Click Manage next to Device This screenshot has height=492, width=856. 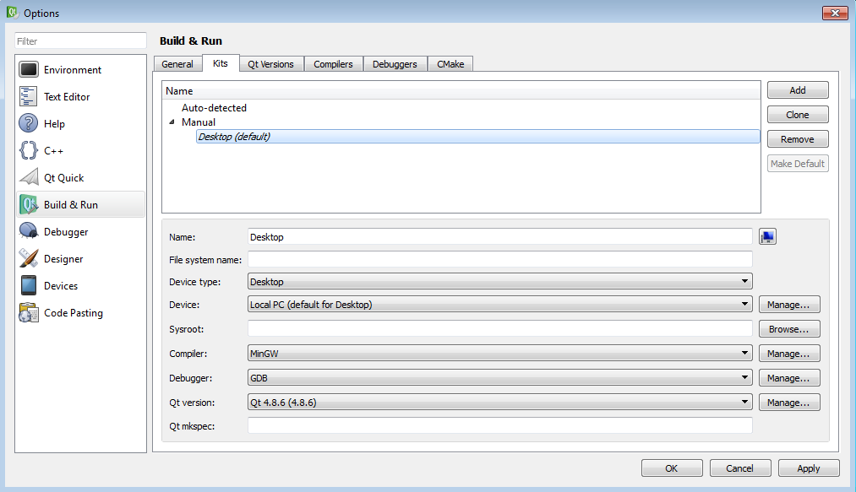(x=789, y=305)
